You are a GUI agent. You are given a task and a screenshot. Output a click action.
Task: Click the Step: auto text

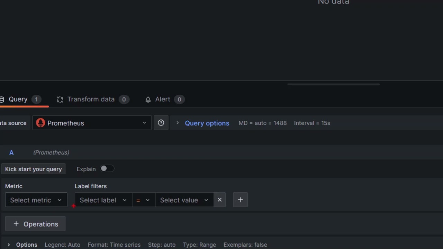(162, 245)
